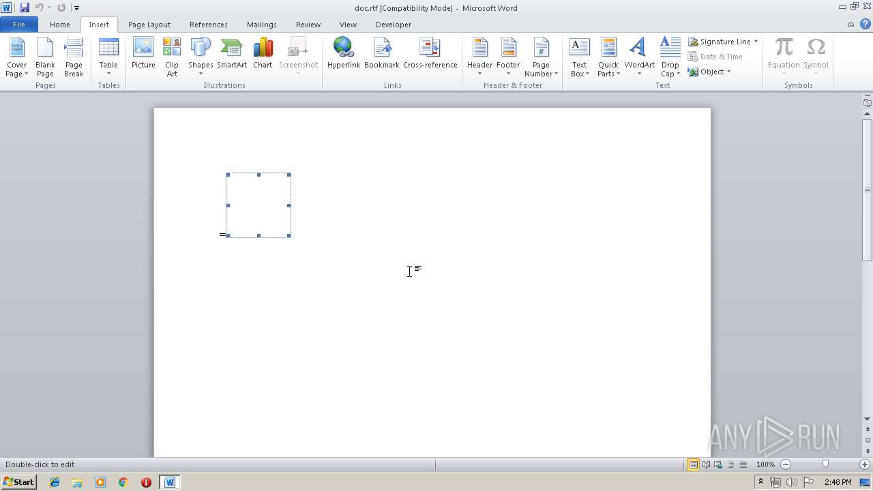This screenshot has height=491, width=873.
Task: Insert a picture from file
Action: (x=143, y=54)
